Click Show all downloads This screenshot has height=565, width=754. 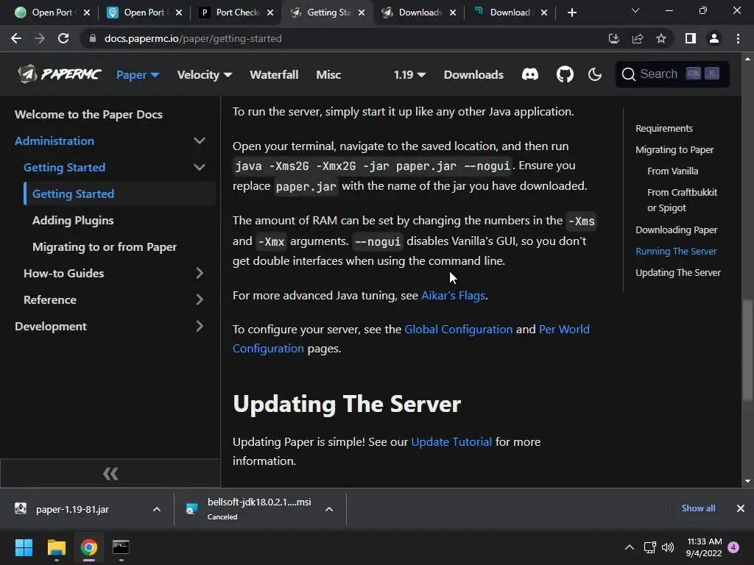pyautogui.click(x=698, y=508)
